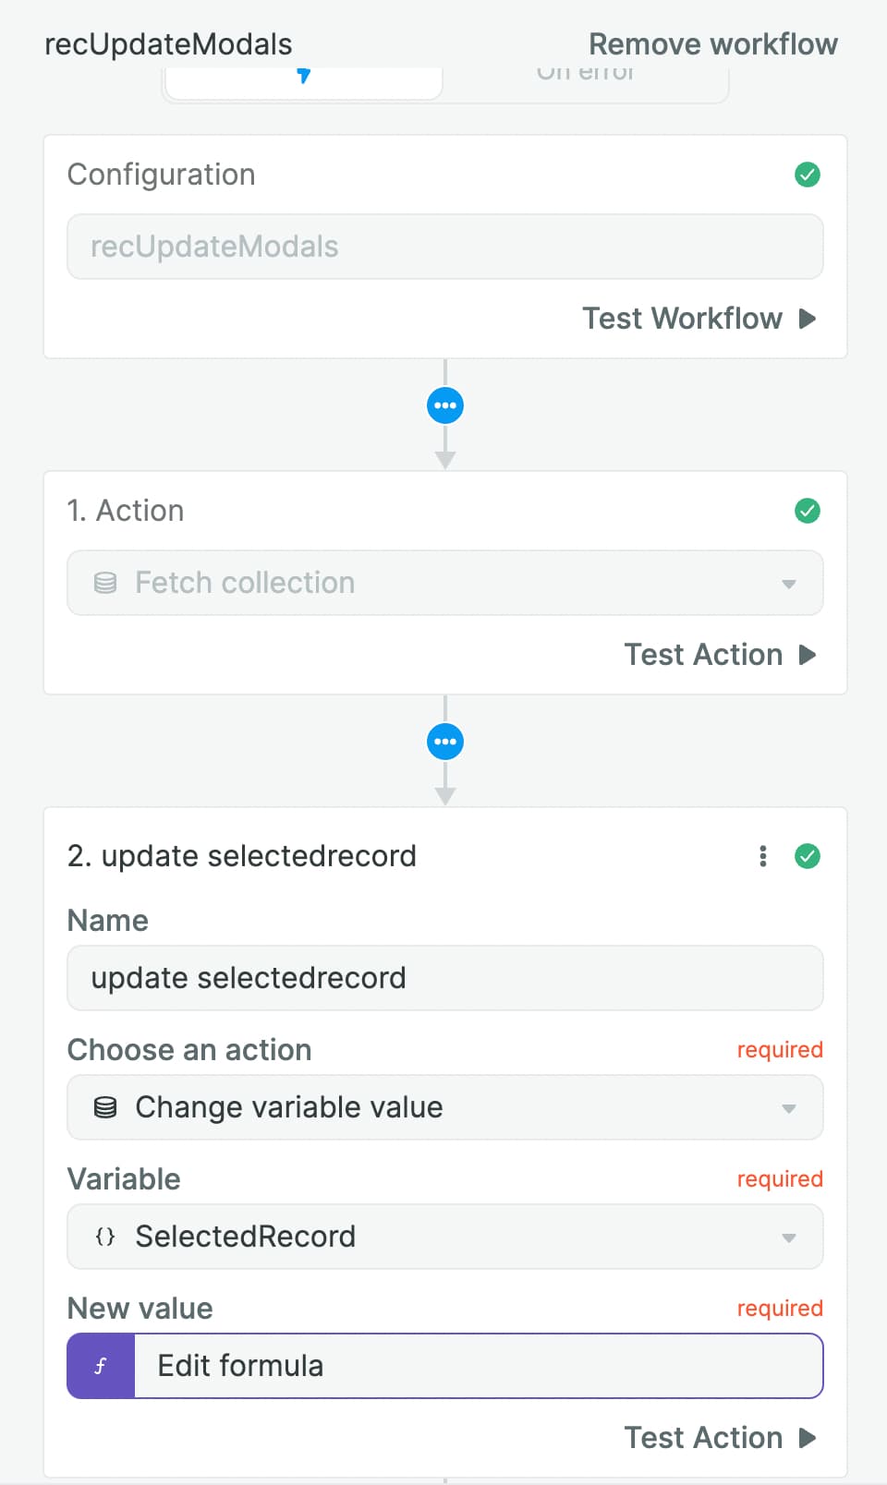Open three-dot menu for update selectedrecord

coord(763,856)
